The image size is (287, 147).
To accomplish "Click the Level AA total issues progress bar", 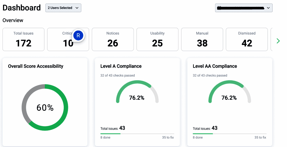I will [230, 134].
